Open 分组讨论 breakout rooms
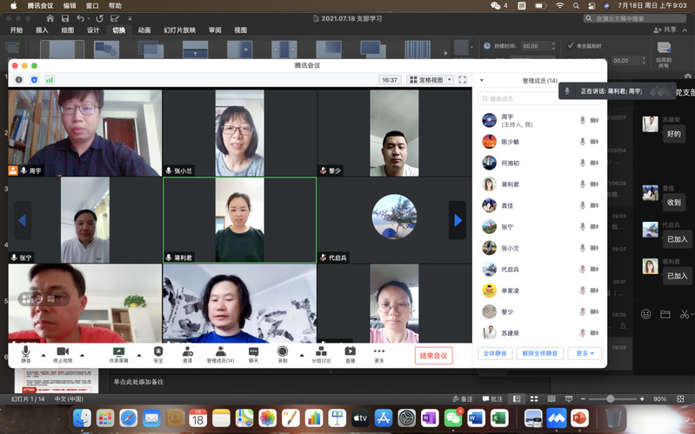 (x=322, y=351)
